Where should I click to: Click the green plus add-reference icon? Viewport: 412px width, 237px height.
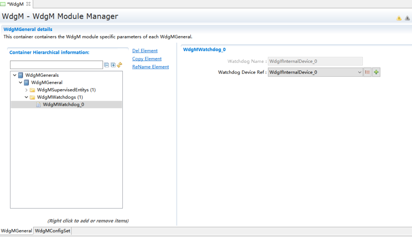376,72
